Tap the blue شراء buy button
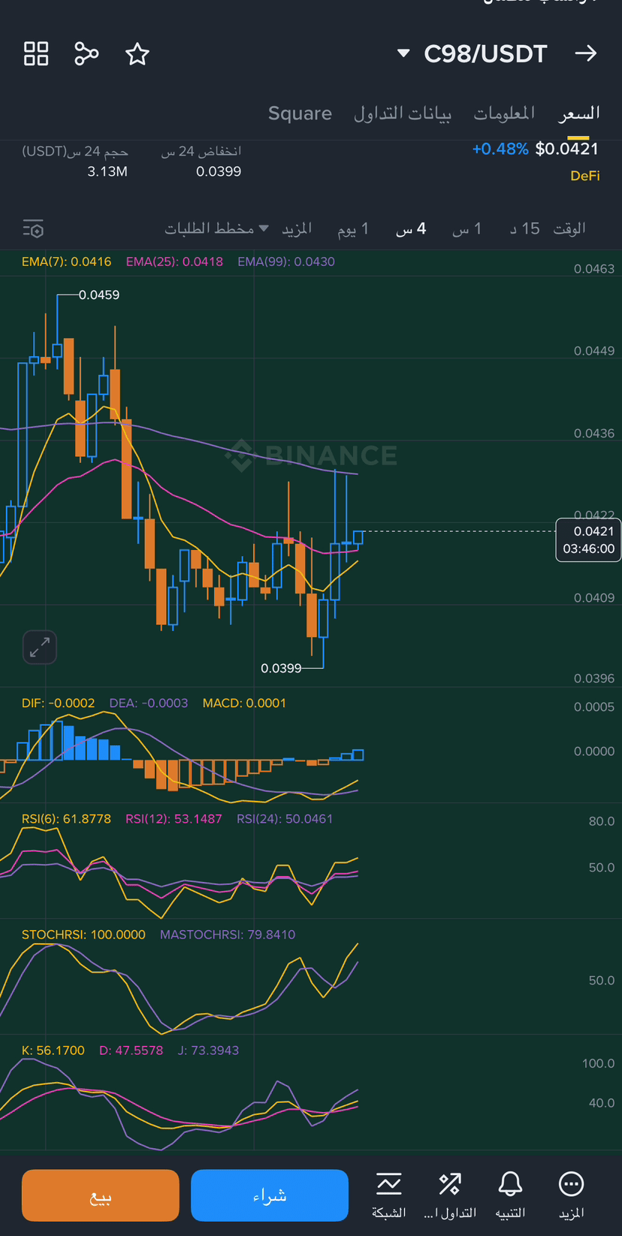 pyautogui.click(x=270, y=1195)
